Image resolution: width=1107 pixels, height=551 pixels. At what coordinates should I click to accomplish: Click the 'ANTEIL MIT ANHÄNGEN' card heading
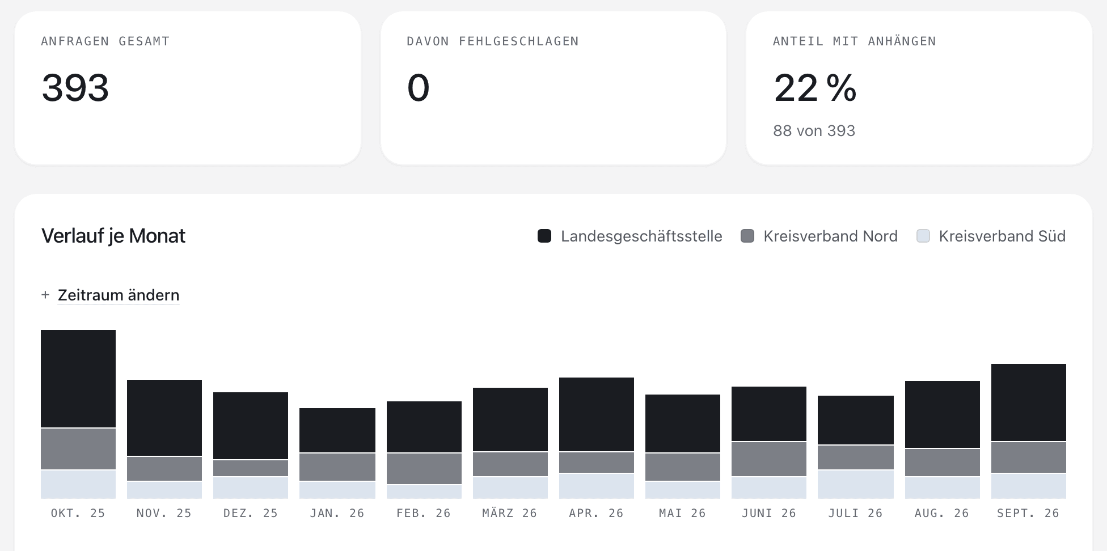pos(855,41)
